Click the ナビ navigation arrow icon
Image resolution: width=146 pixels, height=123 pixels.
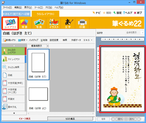tap(94, 13)
